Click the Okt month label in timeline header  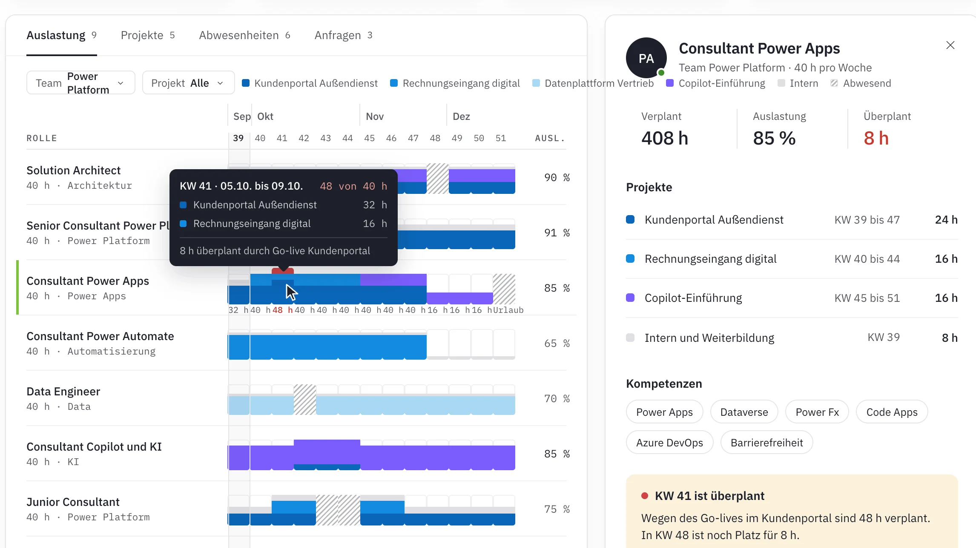(265, 116)
